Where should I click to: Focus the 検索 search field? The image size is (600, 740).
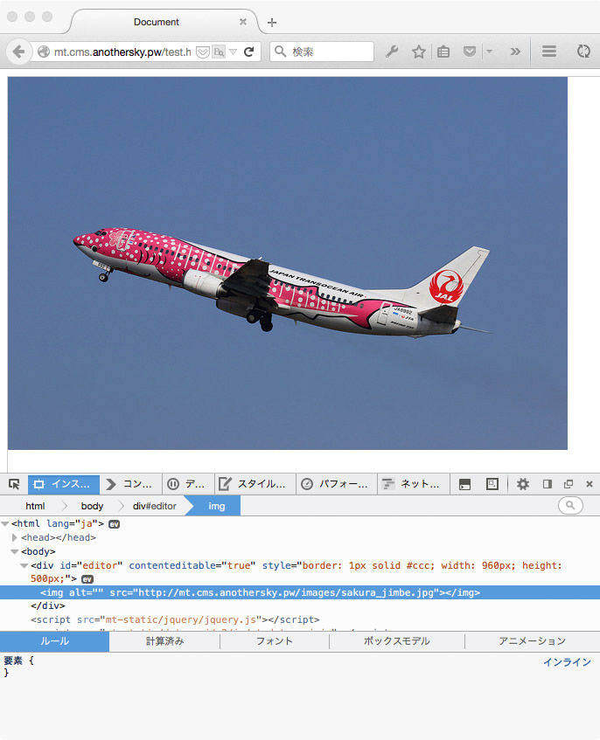click(x=322, y=52)
